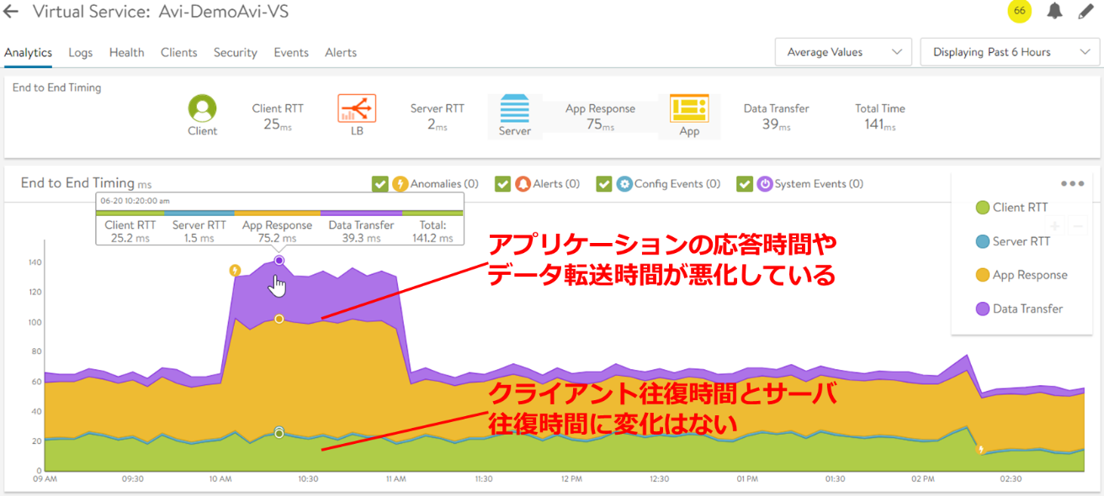The width and height of the screenshot is (1104, 496).
Task: Click the Anomalies lightning bolt icon in header
Action: [x=401, y=183]
